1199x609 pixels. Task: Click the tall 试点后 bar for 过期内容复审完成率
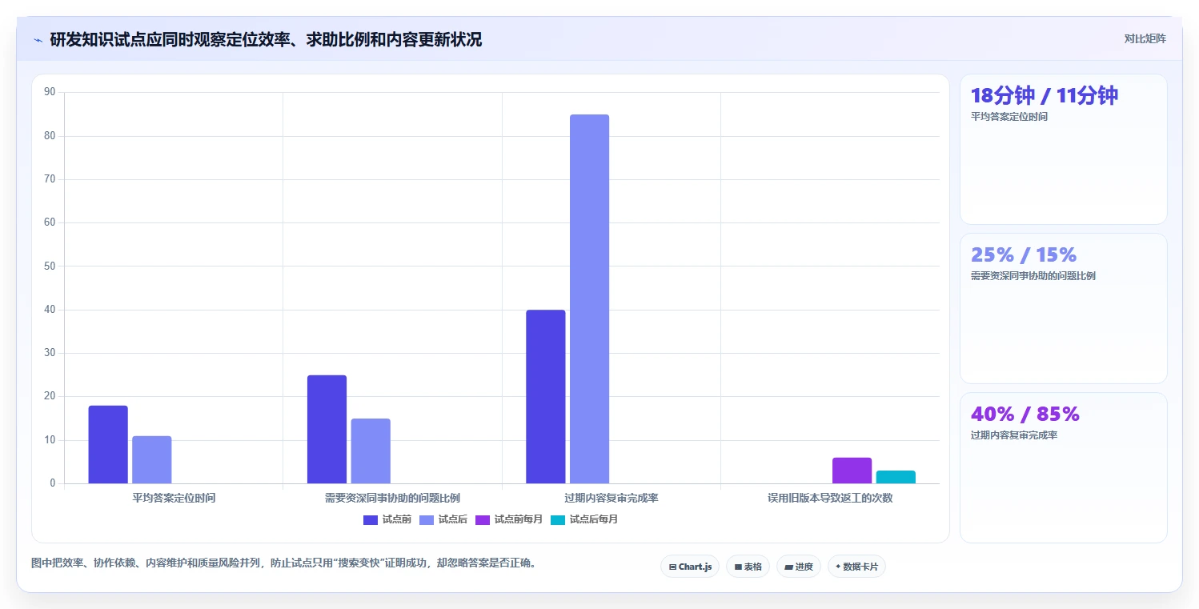pos(590,298)
